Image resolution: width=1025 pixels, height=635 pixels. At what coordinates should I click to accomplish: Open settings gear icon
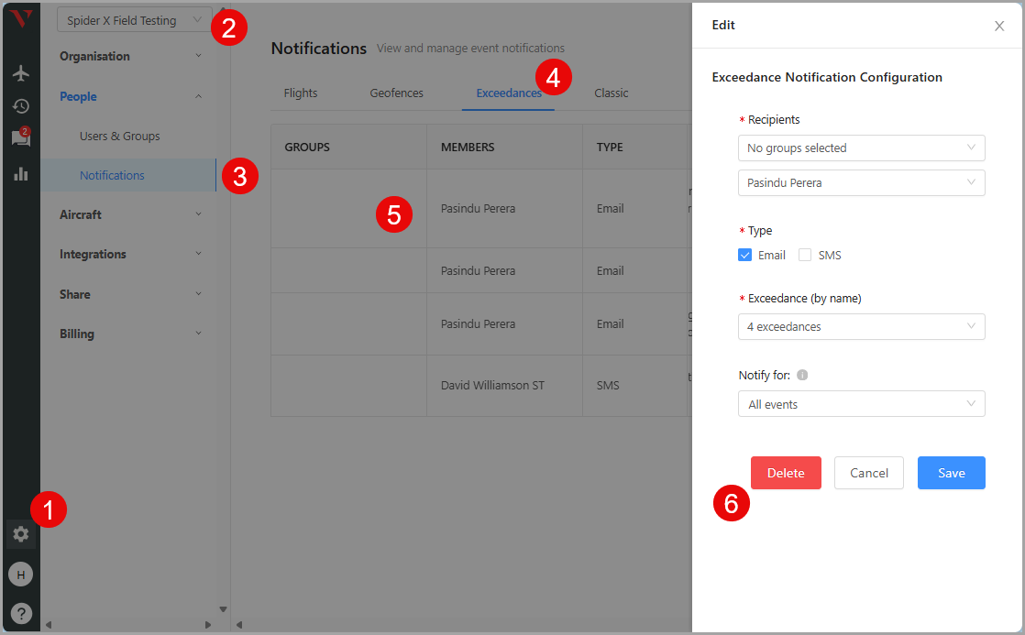pyautogui.click(x=20, y=534)
